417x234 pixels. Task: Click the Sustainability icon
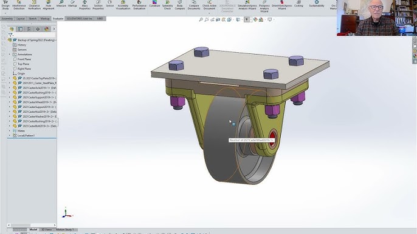pyautogui.click(x=317, y=4)
